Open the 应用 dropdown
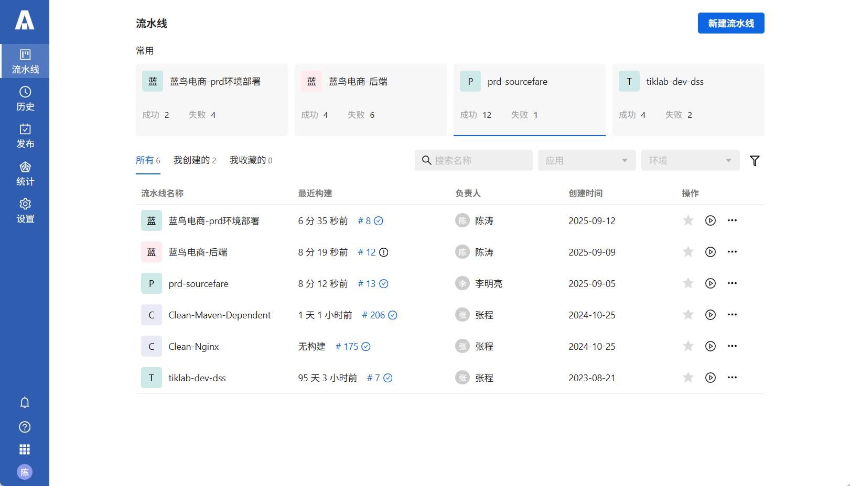Viewport: 850px width, 486px height. [x=586, y=160]
